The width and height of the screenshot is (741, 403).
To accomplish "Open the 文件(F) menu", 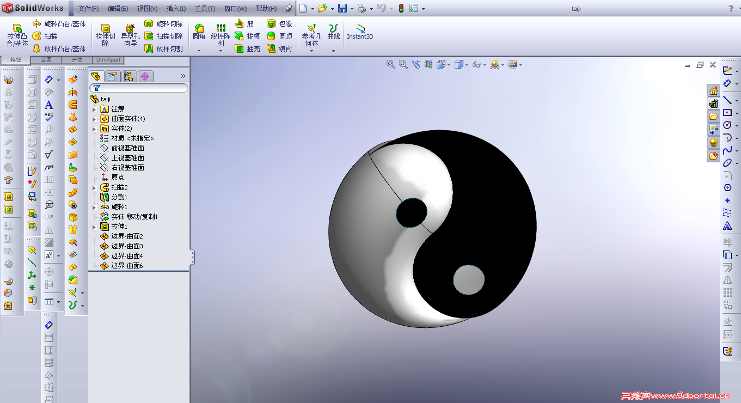I will click(88, 9).
